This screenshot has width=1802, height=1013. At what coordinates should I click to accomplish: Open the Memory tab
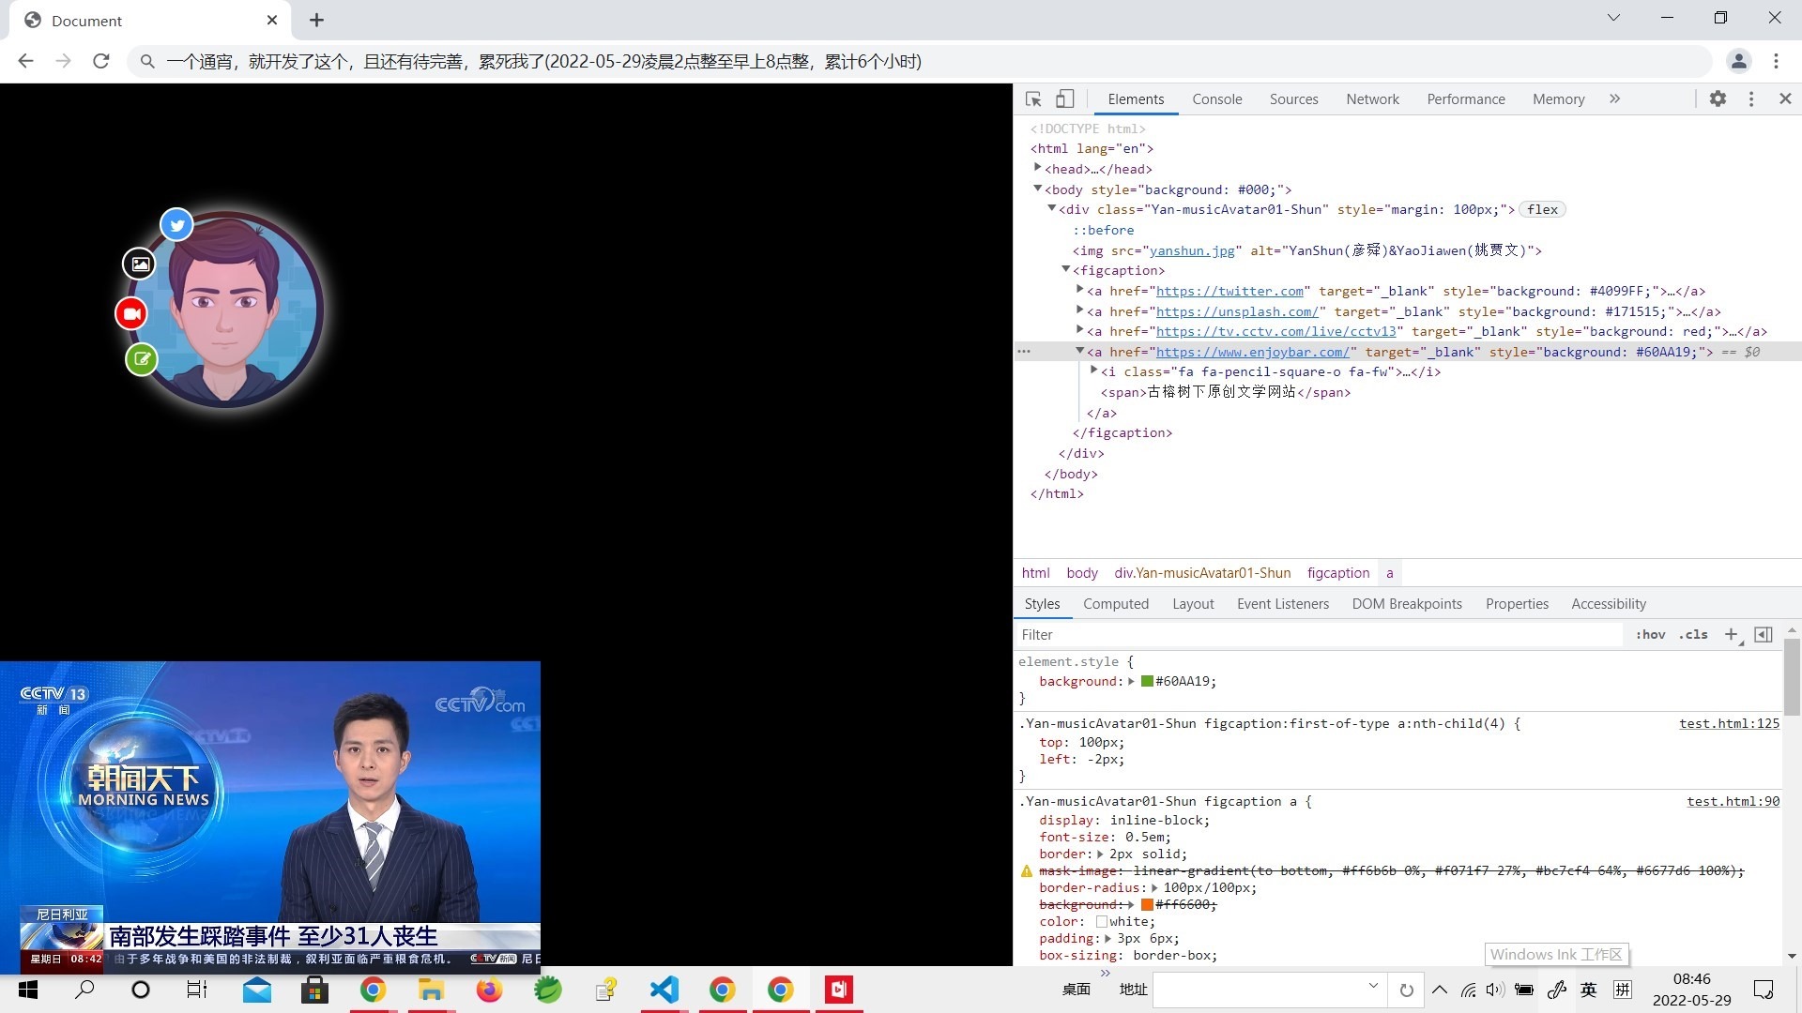[1558, 98]
